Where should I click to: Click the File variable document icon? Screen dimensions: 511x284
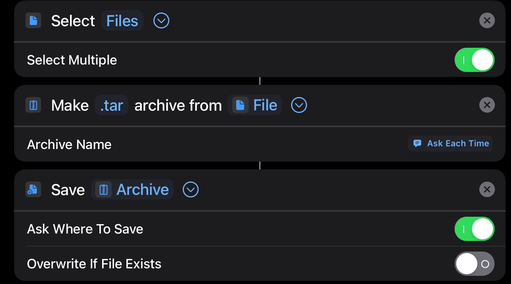pos(241,105)
